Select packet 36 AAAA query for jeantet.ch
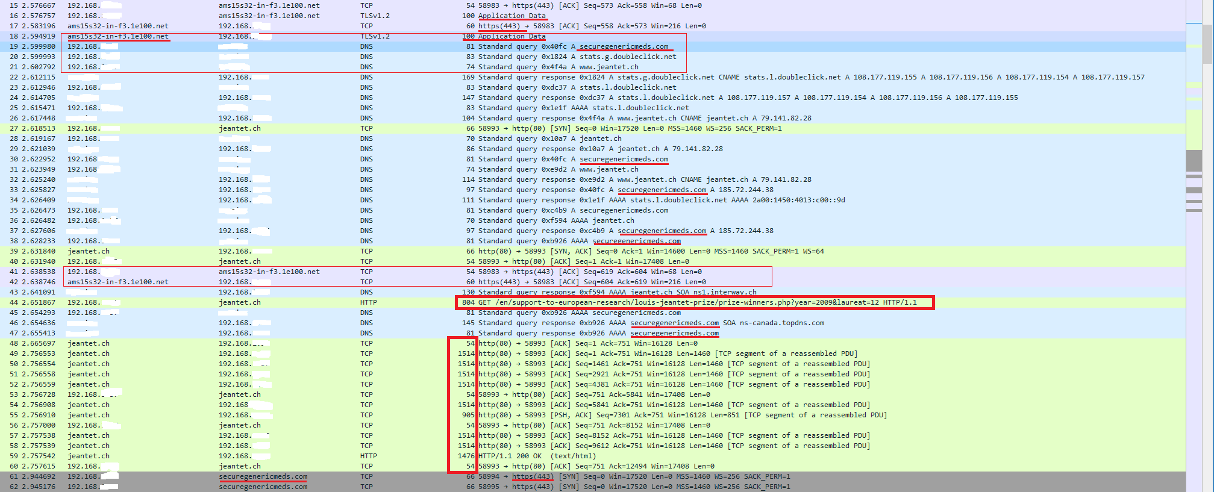 (593, 220)
